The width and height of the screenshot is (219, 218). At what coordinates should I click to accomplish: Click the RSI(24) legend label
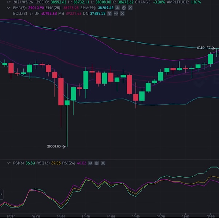[70, 163]
